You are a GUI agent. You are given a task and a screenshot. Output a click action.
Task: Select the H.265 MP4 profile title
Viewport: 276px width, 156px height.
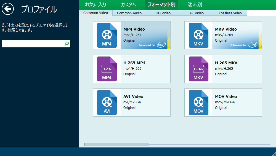134,63
